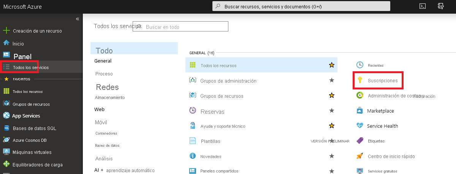Screen dimensions: 456x174
Task: Select the Todo category
Action: click(134, 49)
